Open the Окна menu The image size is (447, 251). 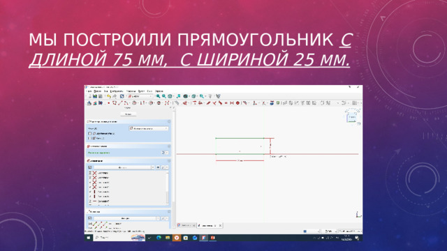point(149,91)
